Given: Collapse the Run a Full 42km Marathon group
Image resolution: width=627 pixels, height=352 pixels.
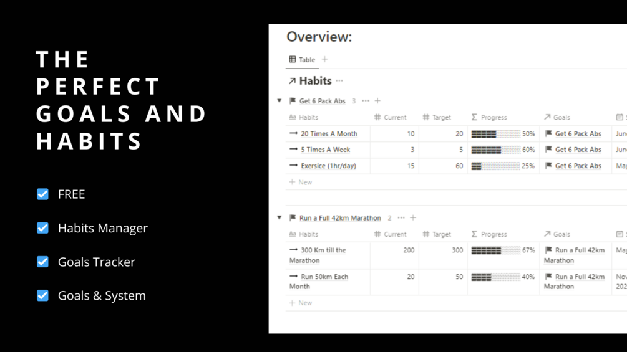Looking at the screenshot, I should (x=279, y=218).
